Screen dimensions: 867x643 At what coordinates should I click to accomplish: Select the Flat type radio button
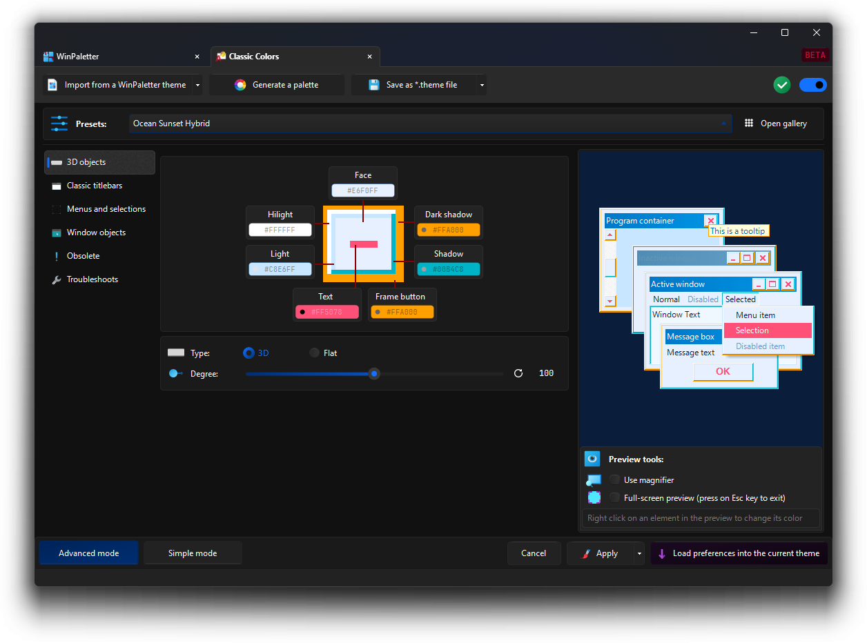click(315, 353)
